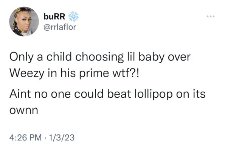This screenshot has width=225, height=148.
Task: Click the word beat in tweet
Action: tap(119, 94)
